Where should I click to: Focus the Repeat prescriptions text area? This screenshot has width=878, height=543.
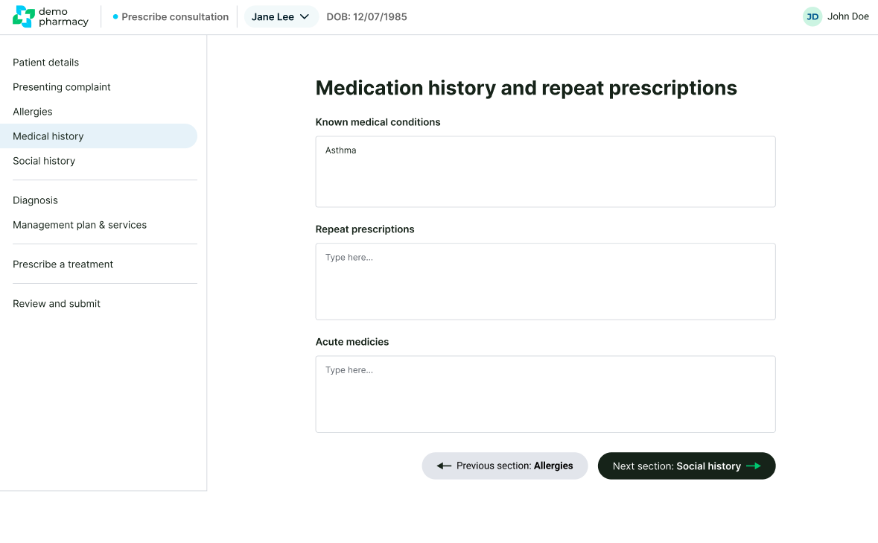pyautogui.click(x=545, y=282)
